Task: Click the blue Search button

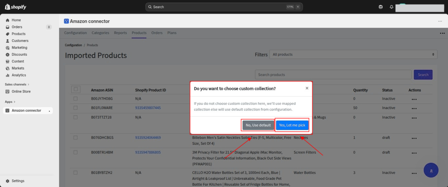Action: (423, 75)
